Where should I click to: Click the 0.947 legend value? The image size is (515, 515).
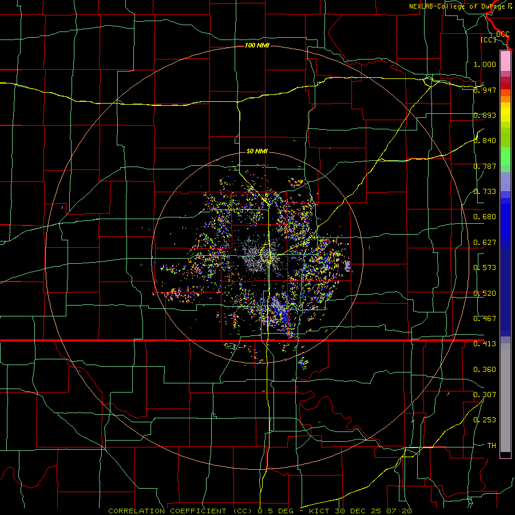485,90
